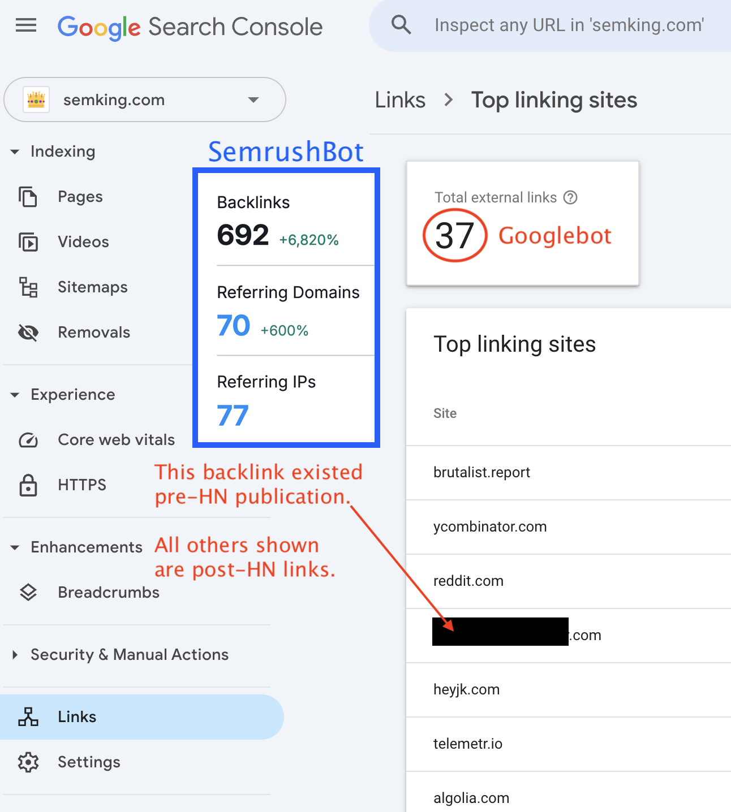Collapse the Enhancements section
731x812 pixels.
tap(15, 547)
